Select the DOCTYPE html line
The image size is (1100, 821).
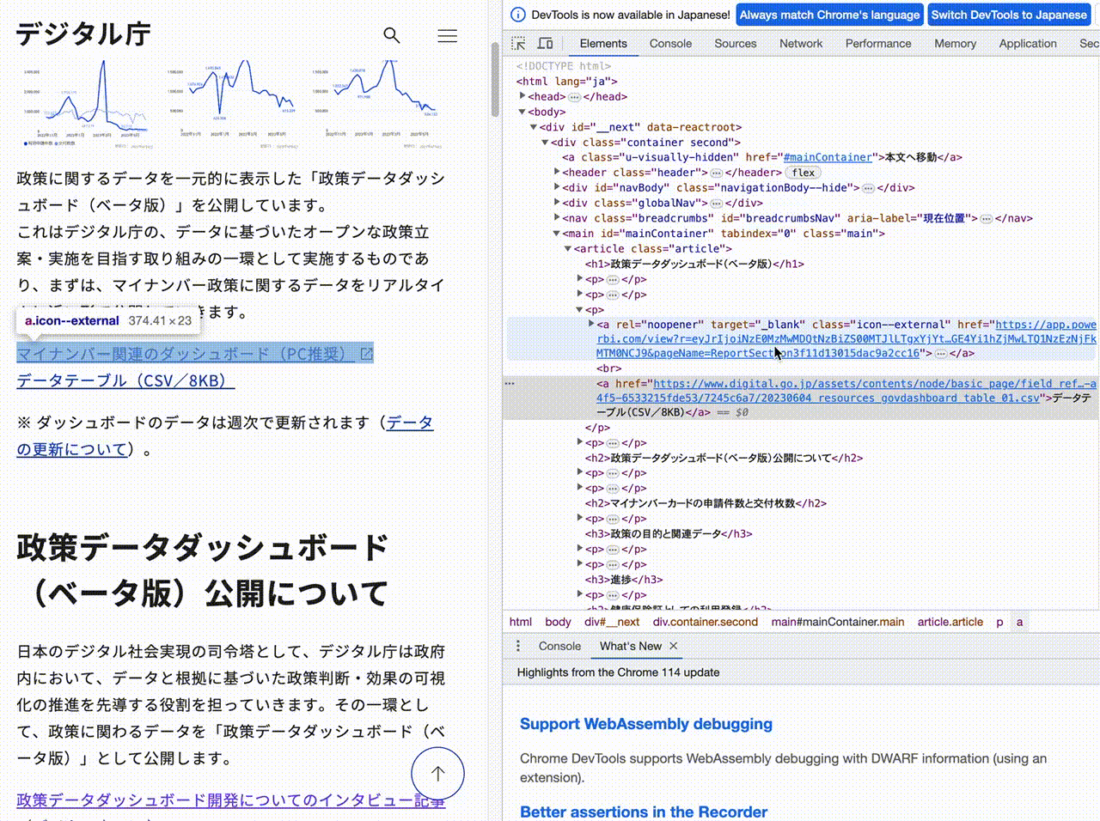564,66
